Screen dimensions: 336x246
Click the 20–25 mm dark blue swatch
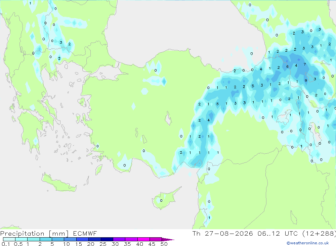point(95,239)
